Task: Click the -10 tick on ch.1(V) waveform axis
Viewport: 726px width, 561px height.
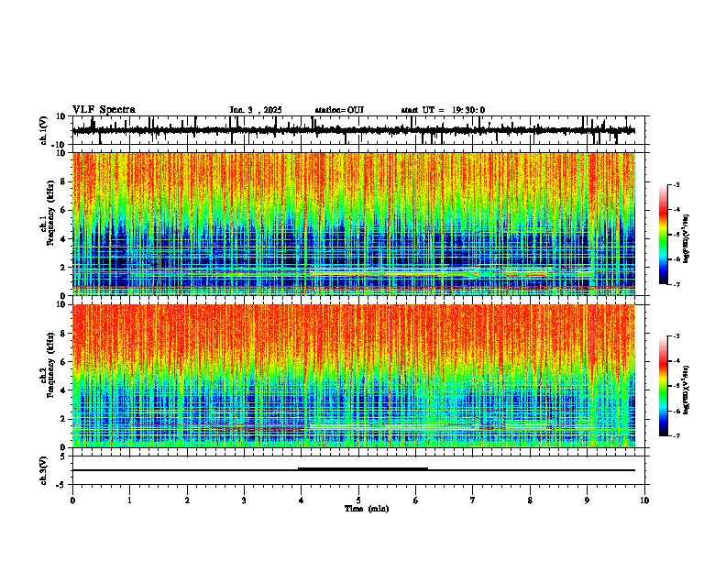Action: pyautogui.click(x=60, y=145)
